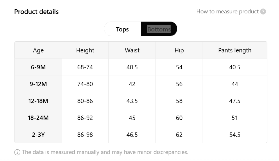Select the 12-18M age row label
The height and width of the screenshot is (161, 279).
click(x=38, y=101)
